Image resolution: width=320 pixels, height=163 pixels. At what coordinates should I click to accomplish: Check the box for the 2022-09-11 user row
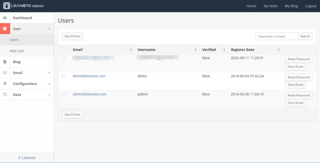click(x=64, y=58)
